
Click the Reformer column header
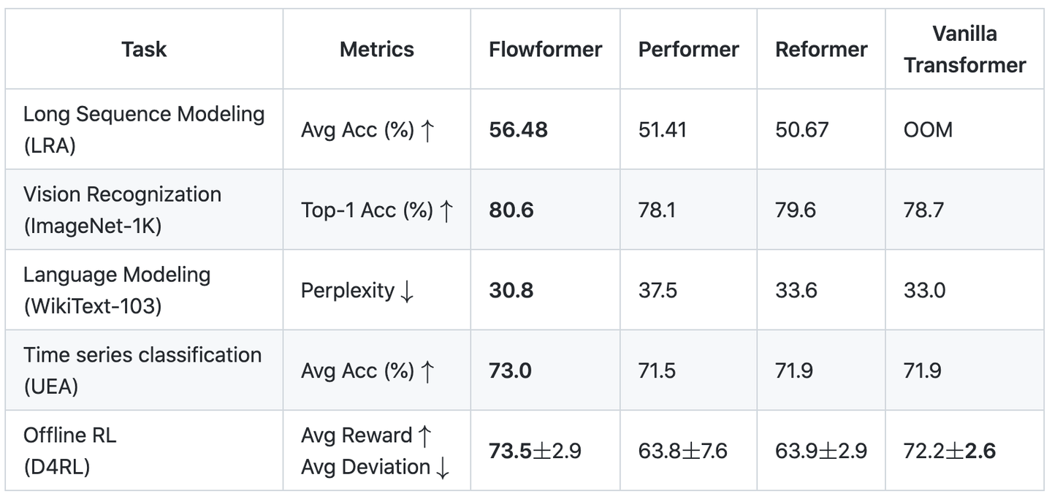(821, 49)
